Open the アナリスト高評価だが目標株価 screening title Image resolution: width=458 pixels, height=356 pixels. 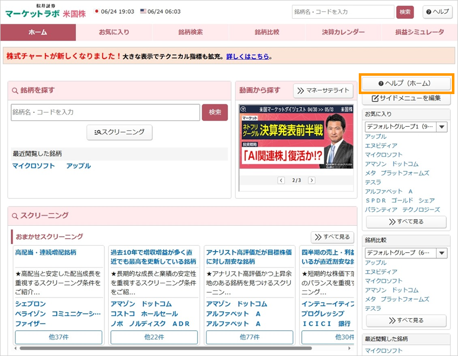pos(249,257)
